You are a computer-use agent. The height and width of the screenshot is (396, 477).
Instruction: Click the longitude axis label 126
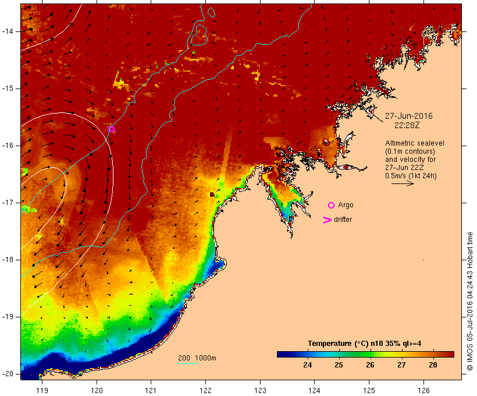pyautogui.click(x=423, y=390)
